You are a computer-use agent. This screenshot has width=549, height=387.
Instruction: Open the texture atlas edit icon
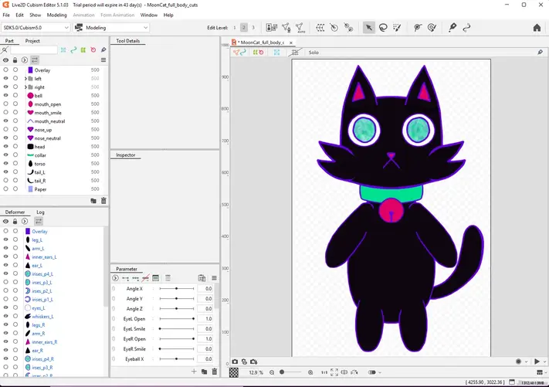271,28
